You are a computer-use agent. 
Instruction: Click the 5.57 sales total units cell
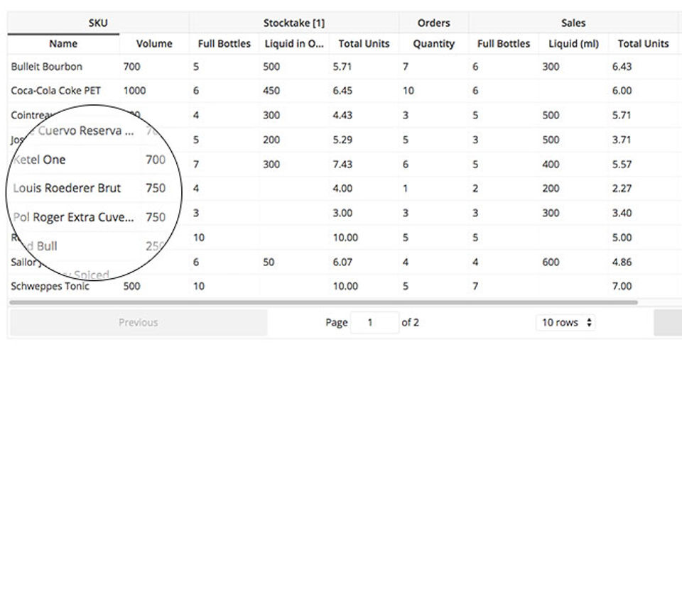point(622,164)
